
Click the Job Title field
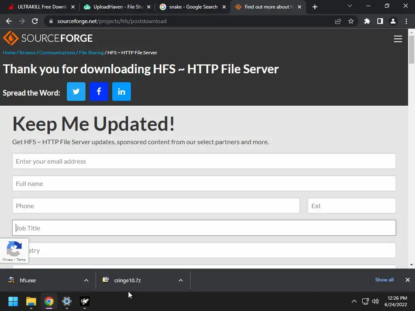(x=204, y=228)
